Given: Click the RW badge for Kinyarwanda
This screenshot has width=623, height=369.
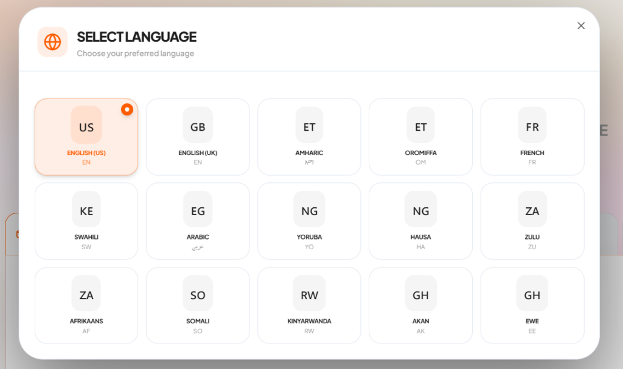Looking at the screenshot, I should click(309, 294).
